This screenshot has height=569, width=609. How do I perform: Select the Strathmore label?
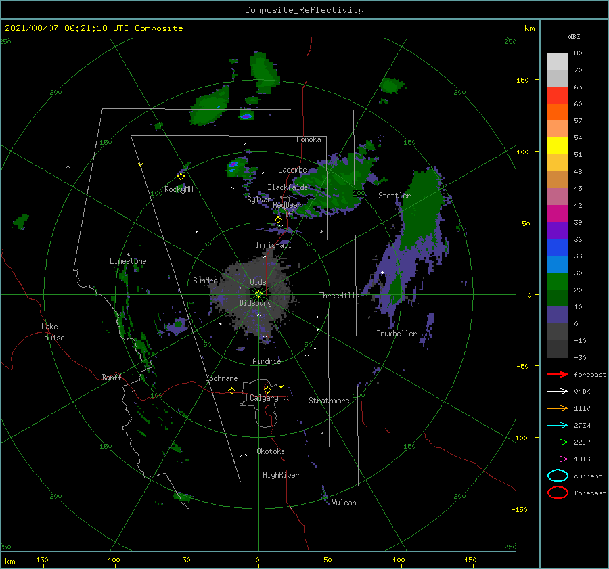[x=329, y=401]
